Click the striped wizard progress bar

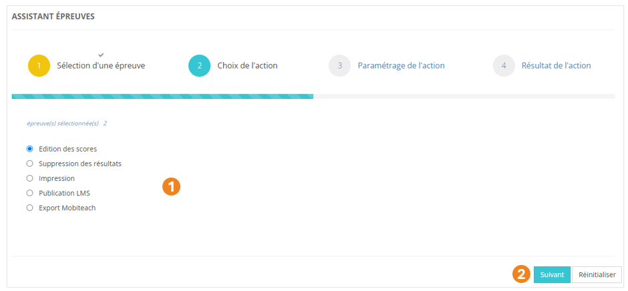pos(162,97)
